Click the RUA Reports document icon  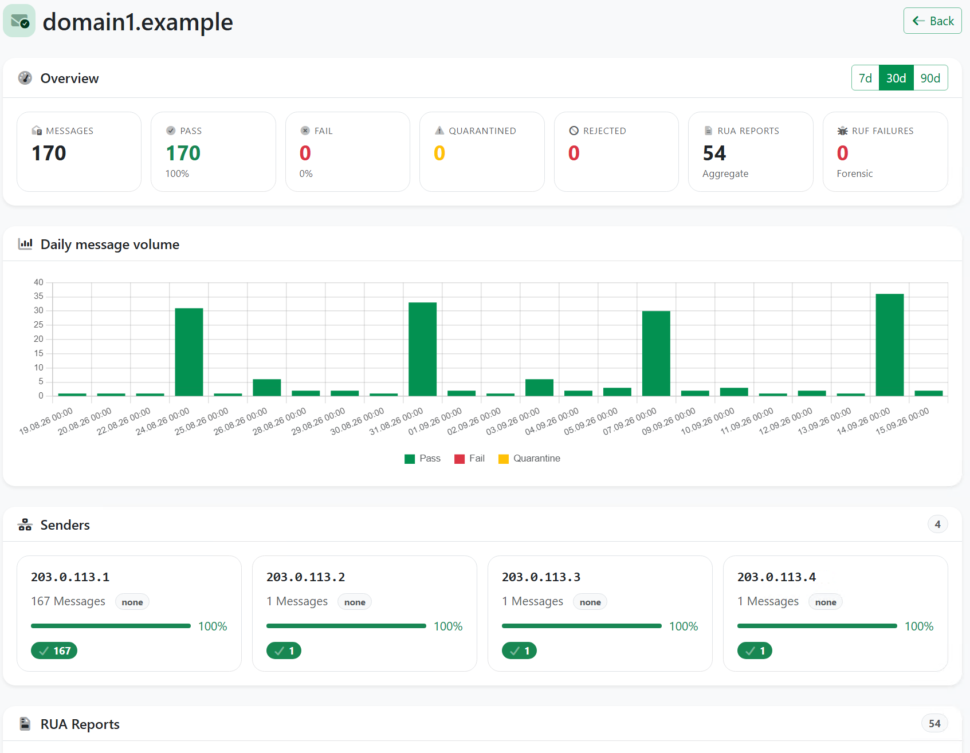[x=708, y=131]
